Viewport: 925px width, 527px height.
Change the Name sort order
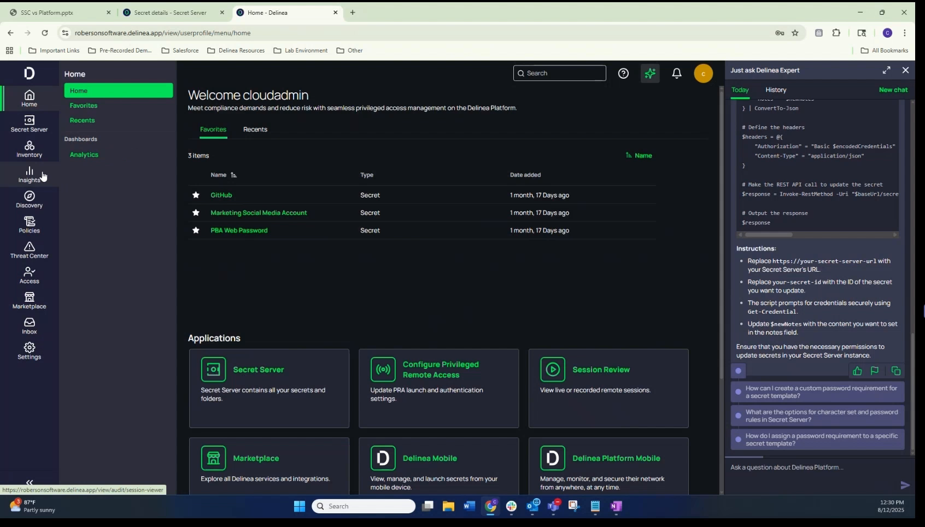click(639, 155)
